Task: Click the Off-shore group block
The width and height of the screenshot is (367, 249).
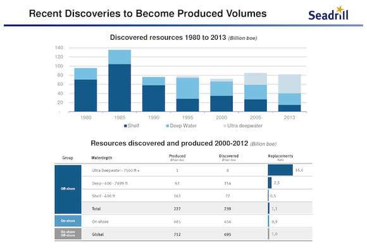Action: (68, 189)
